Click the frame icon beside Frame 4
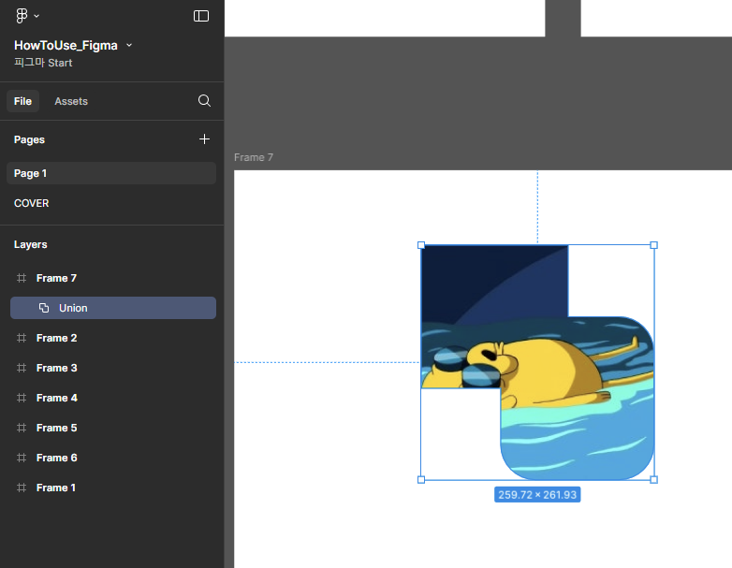 [x=22, y=398]
